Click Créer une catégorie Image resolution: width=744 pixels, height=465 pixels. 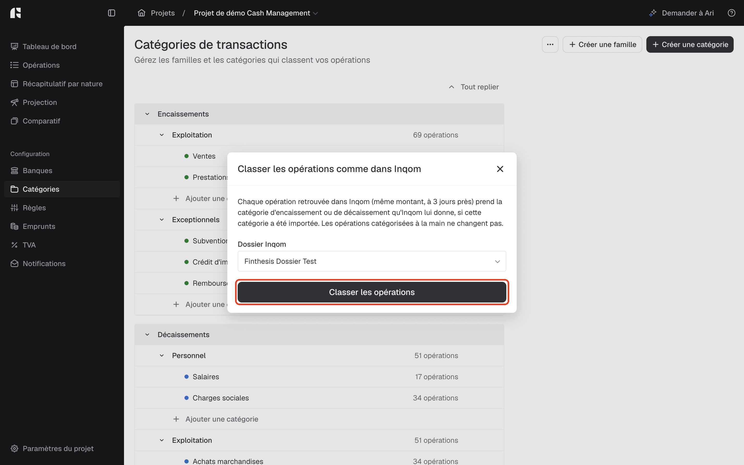(689, 45)
